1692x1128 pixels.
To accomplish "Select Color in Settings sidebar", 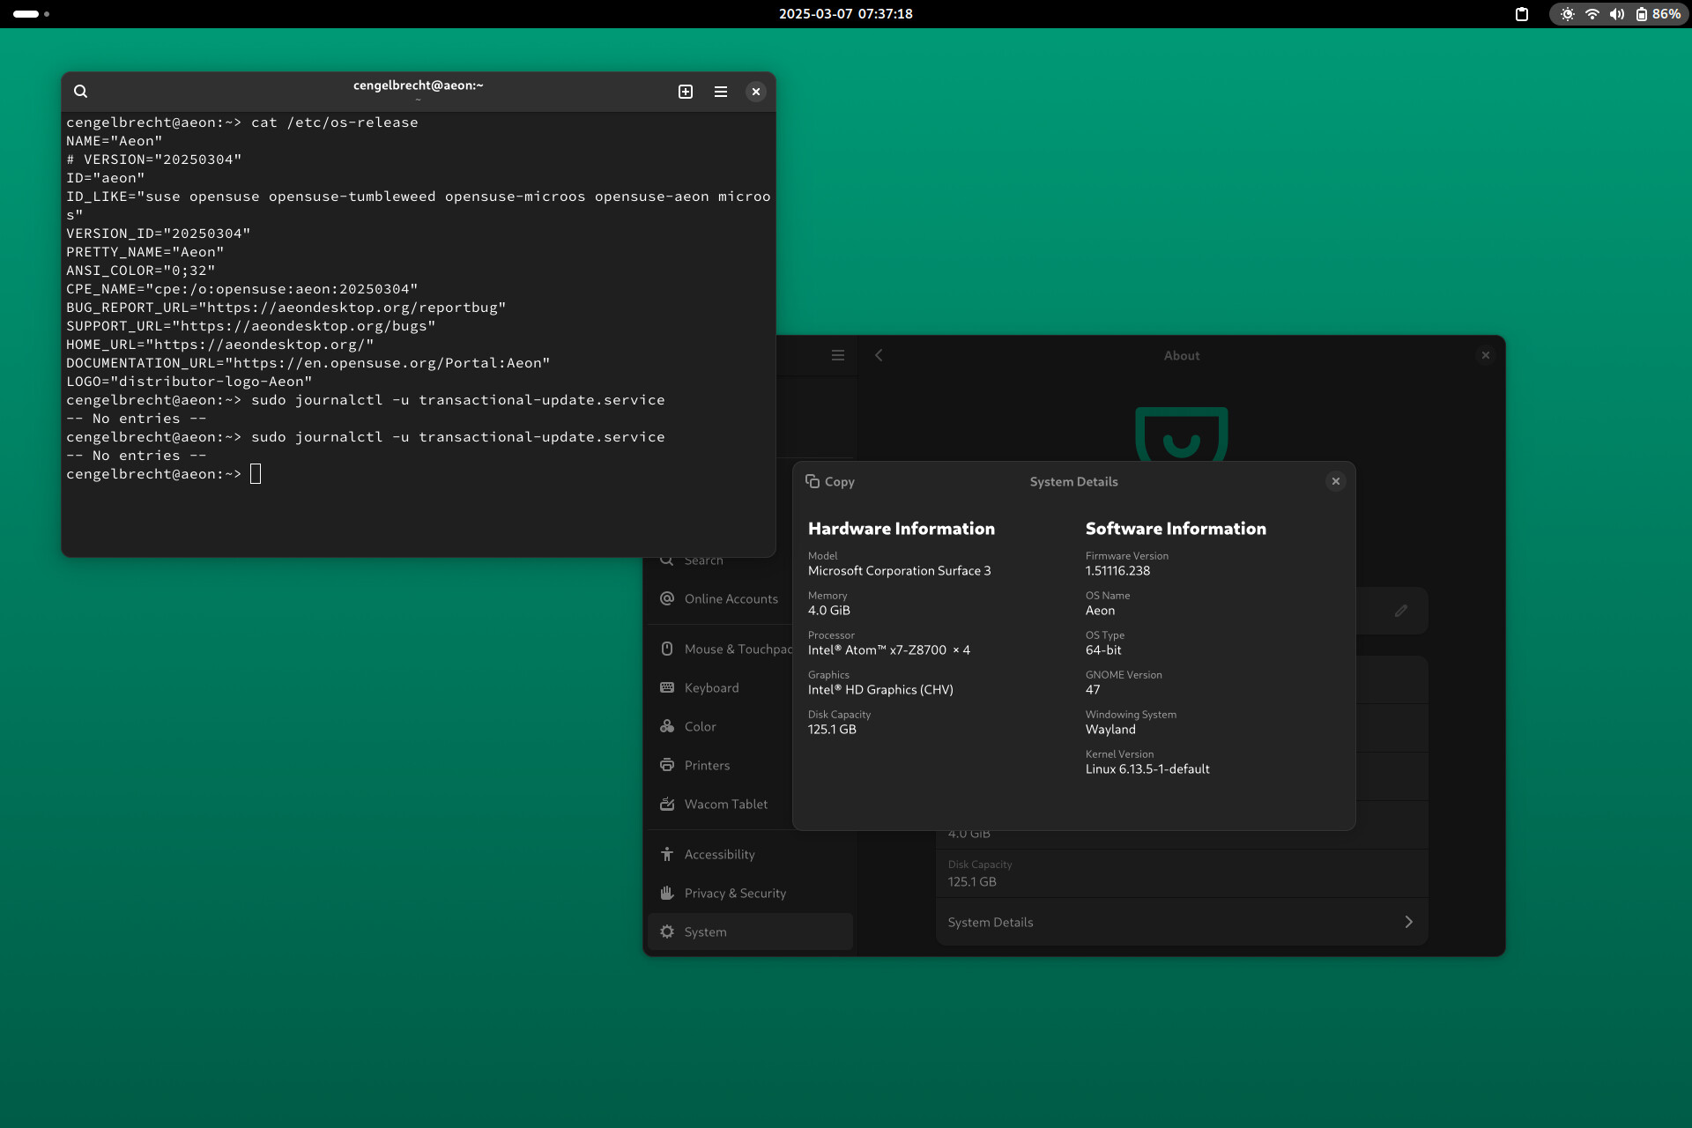I will pyautogui.click(x=721, y=726).
